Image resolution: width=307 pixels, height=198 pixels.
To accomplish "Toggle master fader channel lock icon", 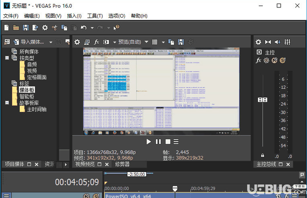I will [263, 156].
